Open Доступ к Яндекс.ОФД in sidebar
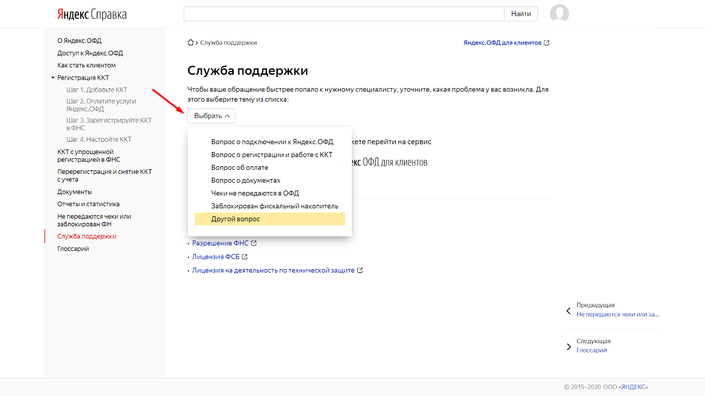Image resolution: width=705 pixels, height=396 pixels. [x=90, y=53]
